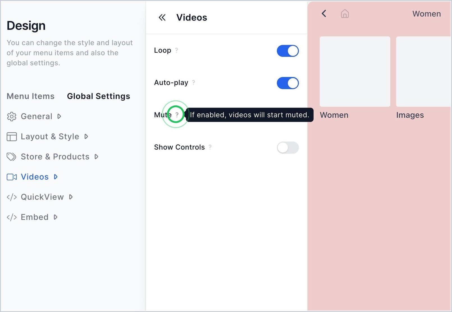This screenshot has height=312, width=452.
Task: Enable the Show Controls toggle
Action: click(x=288, y=148)
